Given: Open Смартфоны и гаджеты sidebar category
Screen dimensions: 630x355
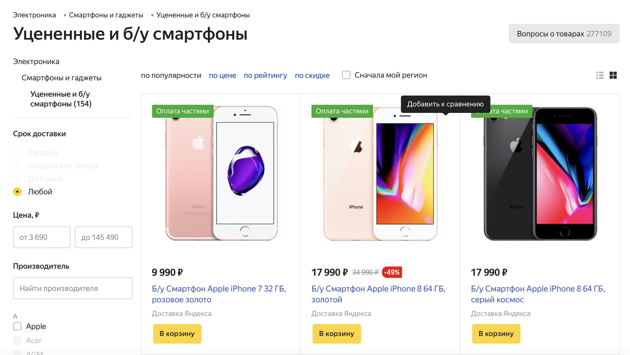Looking at the screenshot, I should 62,78.
